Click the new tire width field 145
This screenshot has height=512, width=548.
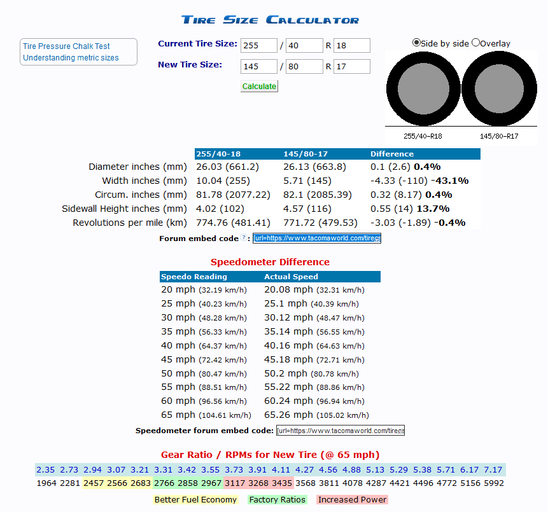(x=259, y=66)
